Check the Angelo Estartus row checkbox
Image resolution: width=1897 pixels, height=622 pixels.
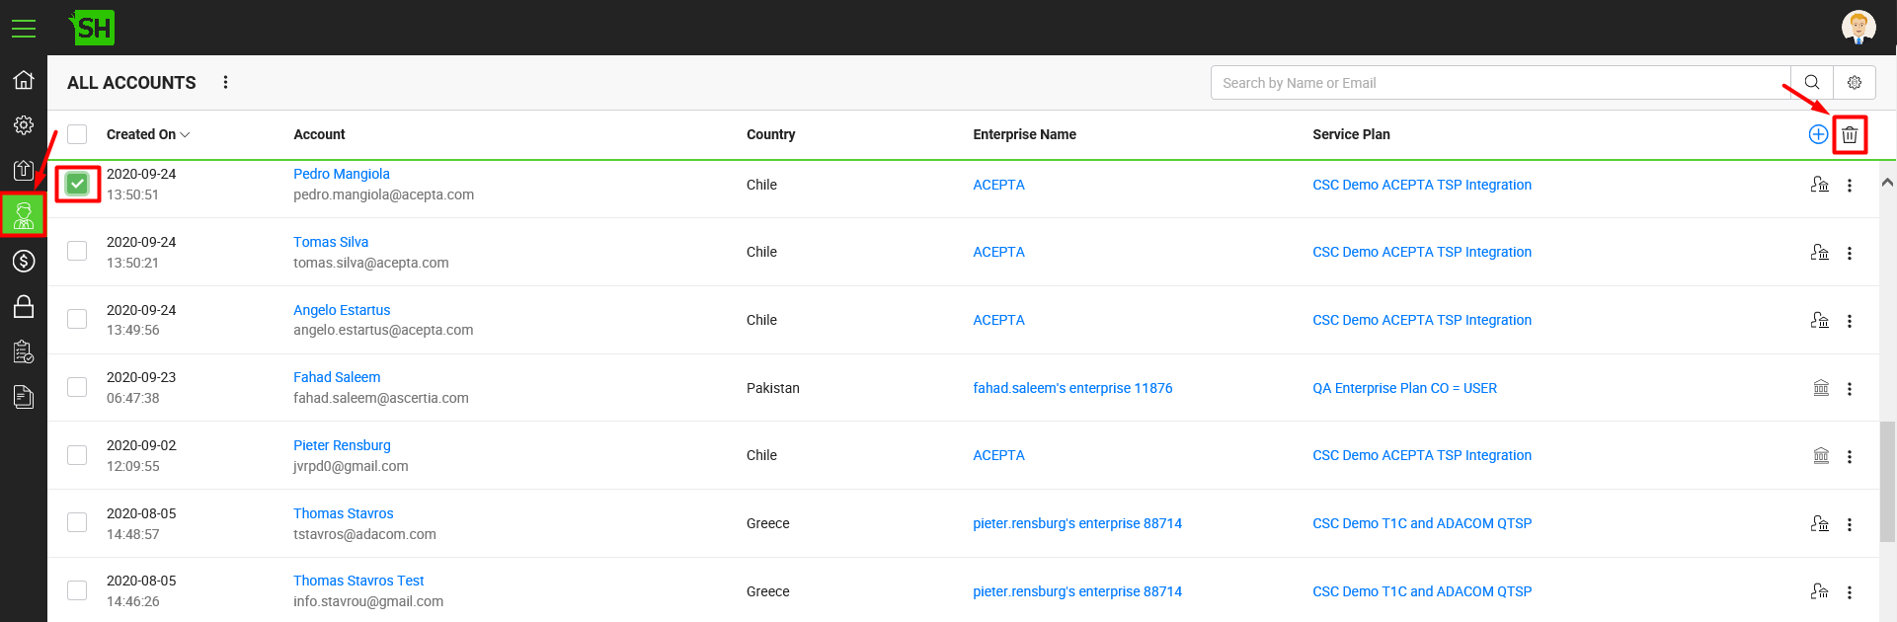[77, 319]
